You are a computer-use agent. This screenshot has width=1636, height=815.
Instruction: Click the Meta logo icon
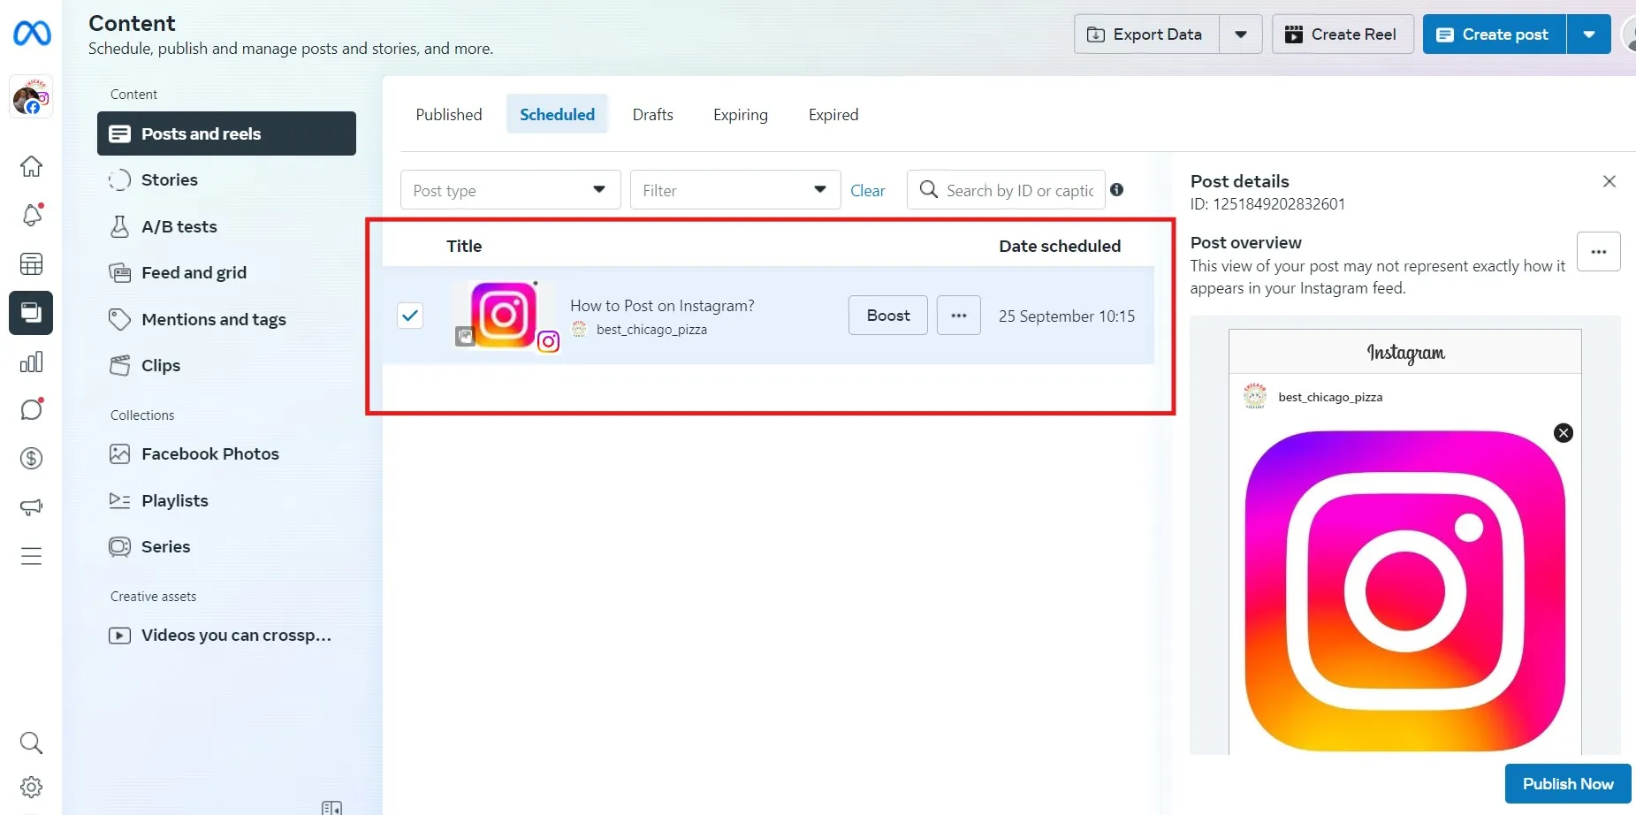32,34
